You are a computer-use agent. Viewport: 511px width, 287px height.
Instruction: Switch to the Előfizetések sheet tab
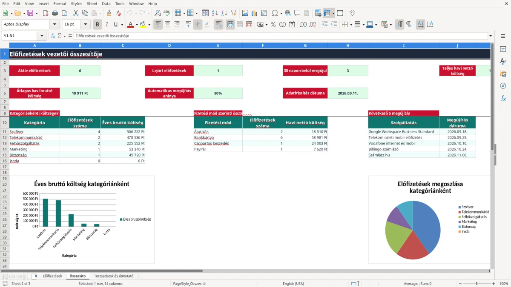[52, 276]
